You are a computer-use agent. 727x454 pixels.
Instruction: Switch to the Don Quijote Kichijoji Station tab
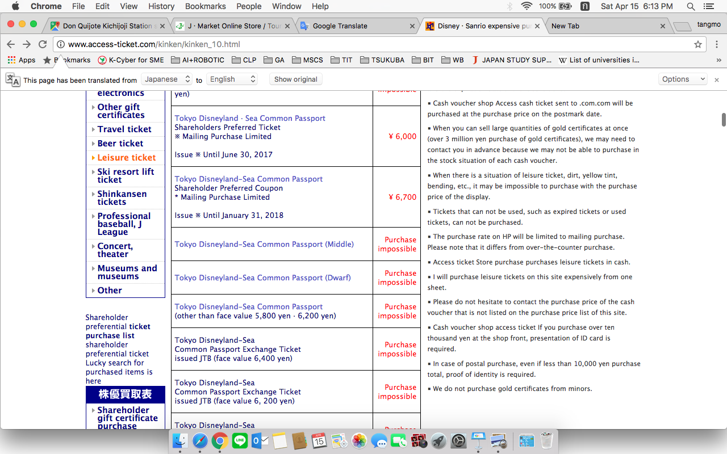point(107,26)
